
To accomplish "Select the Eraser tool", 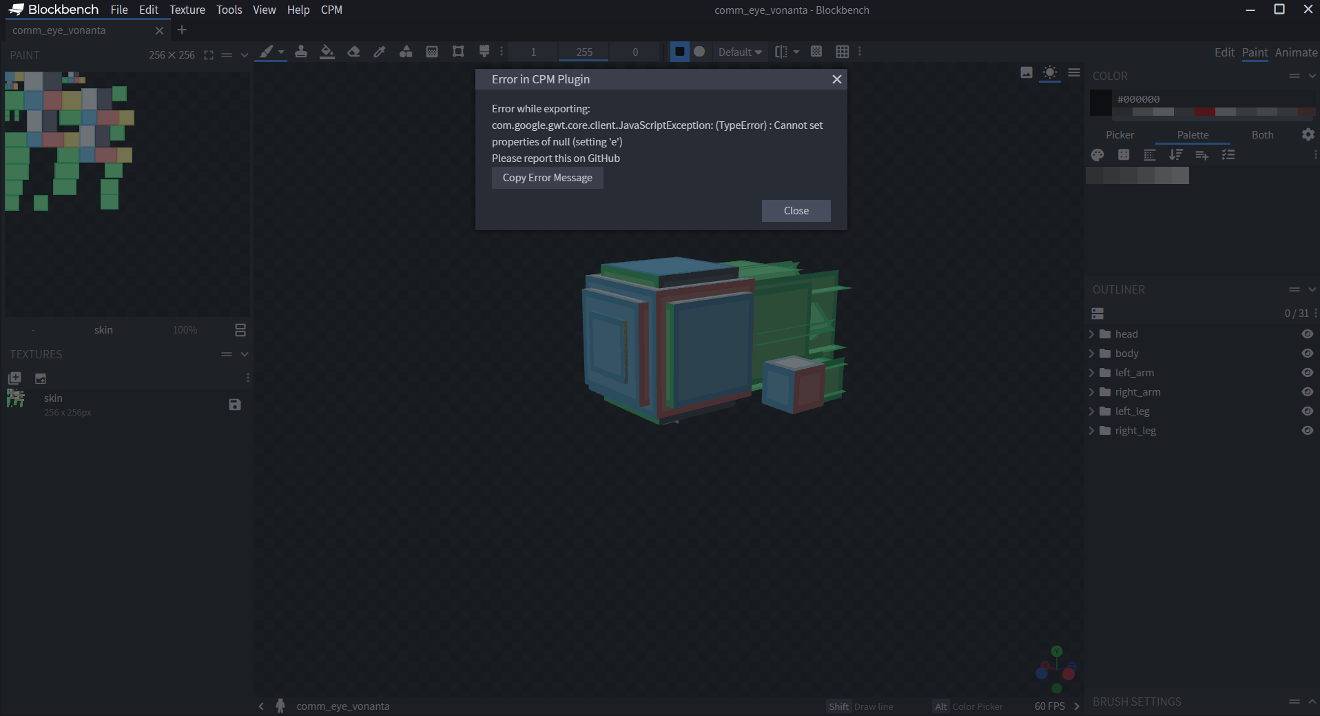I will (x=353, y=52).
